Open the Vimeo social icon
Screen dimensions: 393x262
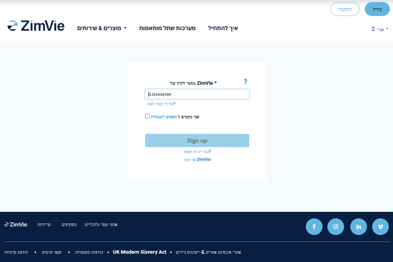380,227
